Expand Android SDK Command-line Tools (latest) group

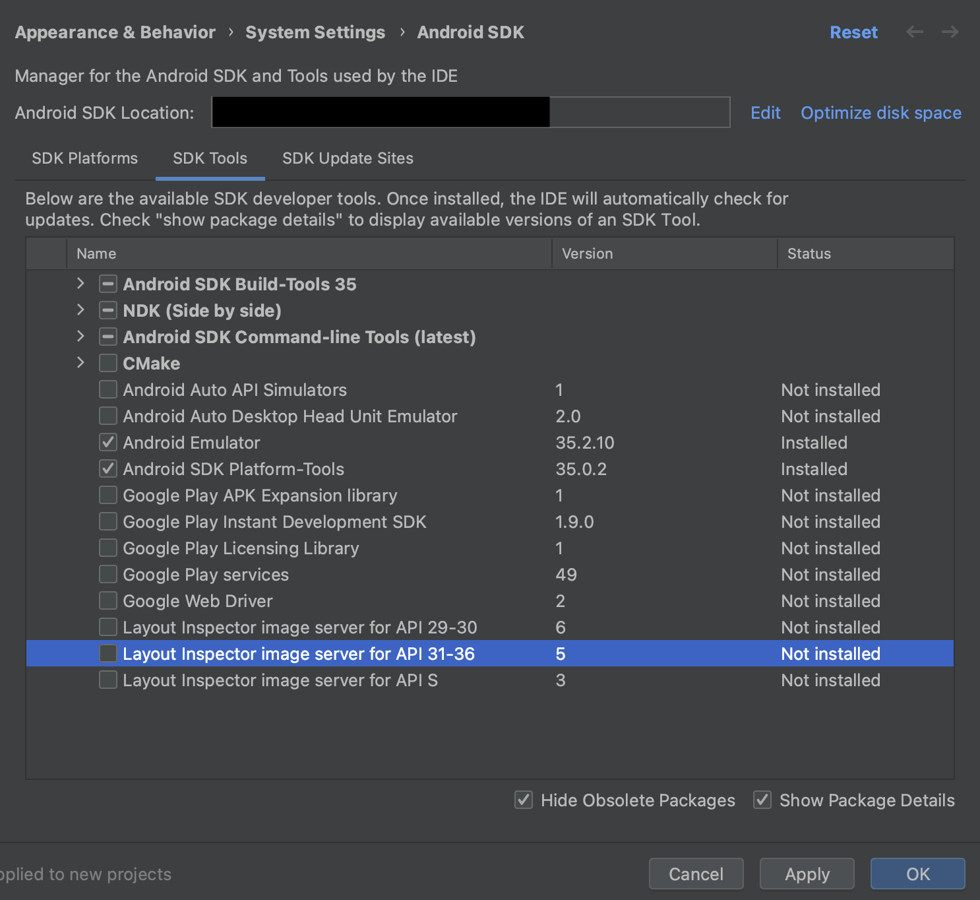coord(80,337)
